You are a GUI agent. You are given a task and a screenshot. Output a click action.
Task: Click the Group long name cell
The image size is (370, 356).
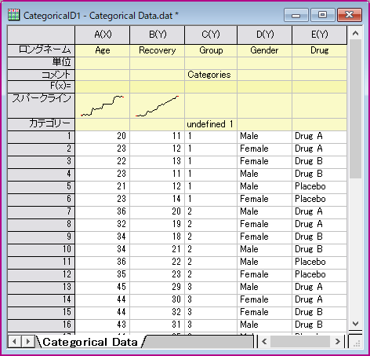click(211, 50)
